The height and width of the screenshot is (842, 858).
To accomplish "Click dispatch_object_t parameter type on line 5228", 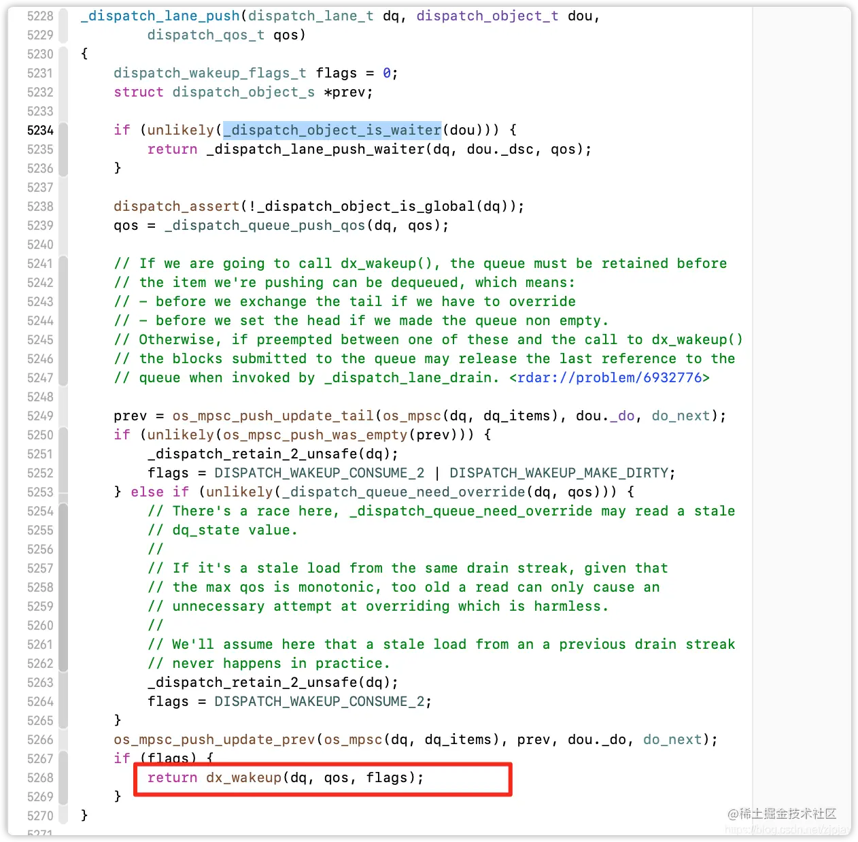I will (x=487, y=16).
